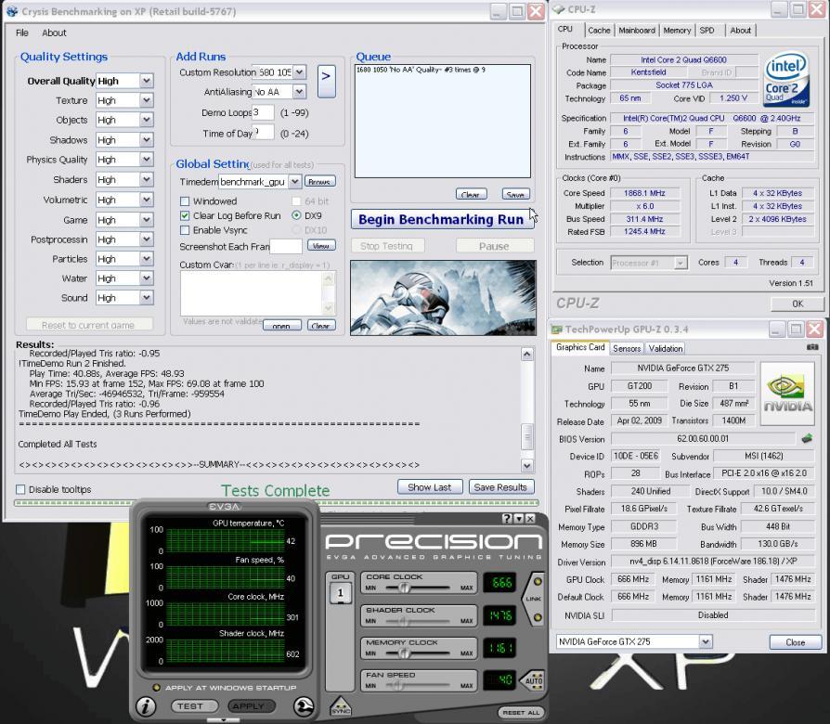
Task: Select GPU 1 in EVGA Precision
Action: (340, 593)
